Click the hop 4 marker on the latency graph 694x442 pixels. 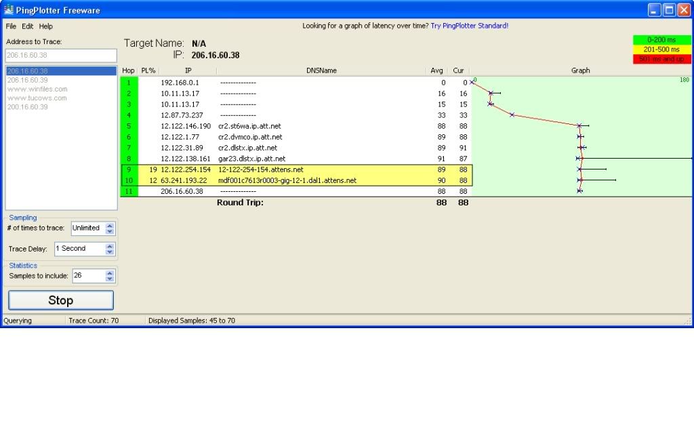pos(512,115)
